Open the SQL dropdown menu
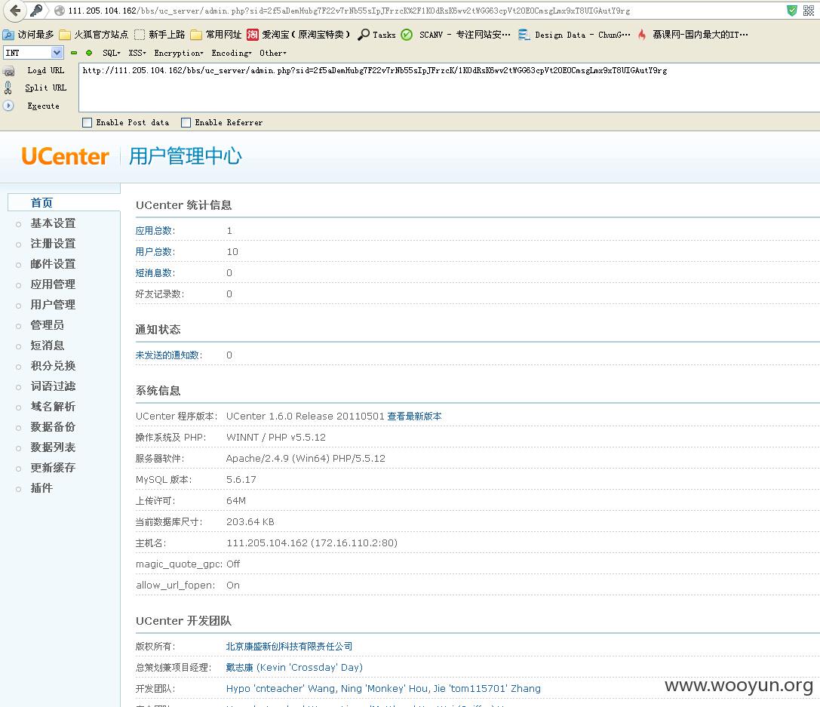Screen dimensions: 820x707 (112, 53)
